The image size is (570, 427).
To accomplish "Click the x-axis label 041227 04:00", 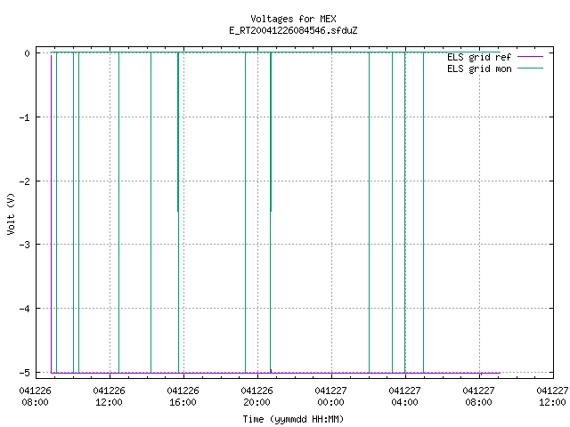I will (x=404, y=397).
